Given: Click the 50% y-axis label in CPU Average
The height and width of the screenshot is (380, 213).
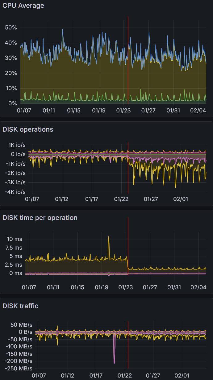Looking at the screenshot, I should 11,28.
